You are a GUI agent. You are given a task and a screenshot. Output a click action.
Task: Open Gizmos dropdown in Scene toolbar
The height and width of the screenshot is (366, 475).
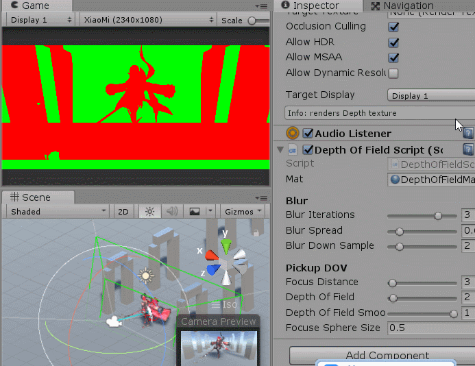[243, 211]
